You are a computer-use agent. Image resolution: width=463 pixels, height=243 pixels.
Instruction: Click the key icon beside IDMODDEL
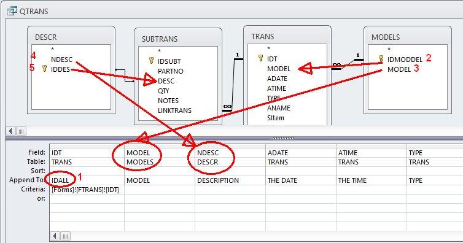(x=381, y=59)
